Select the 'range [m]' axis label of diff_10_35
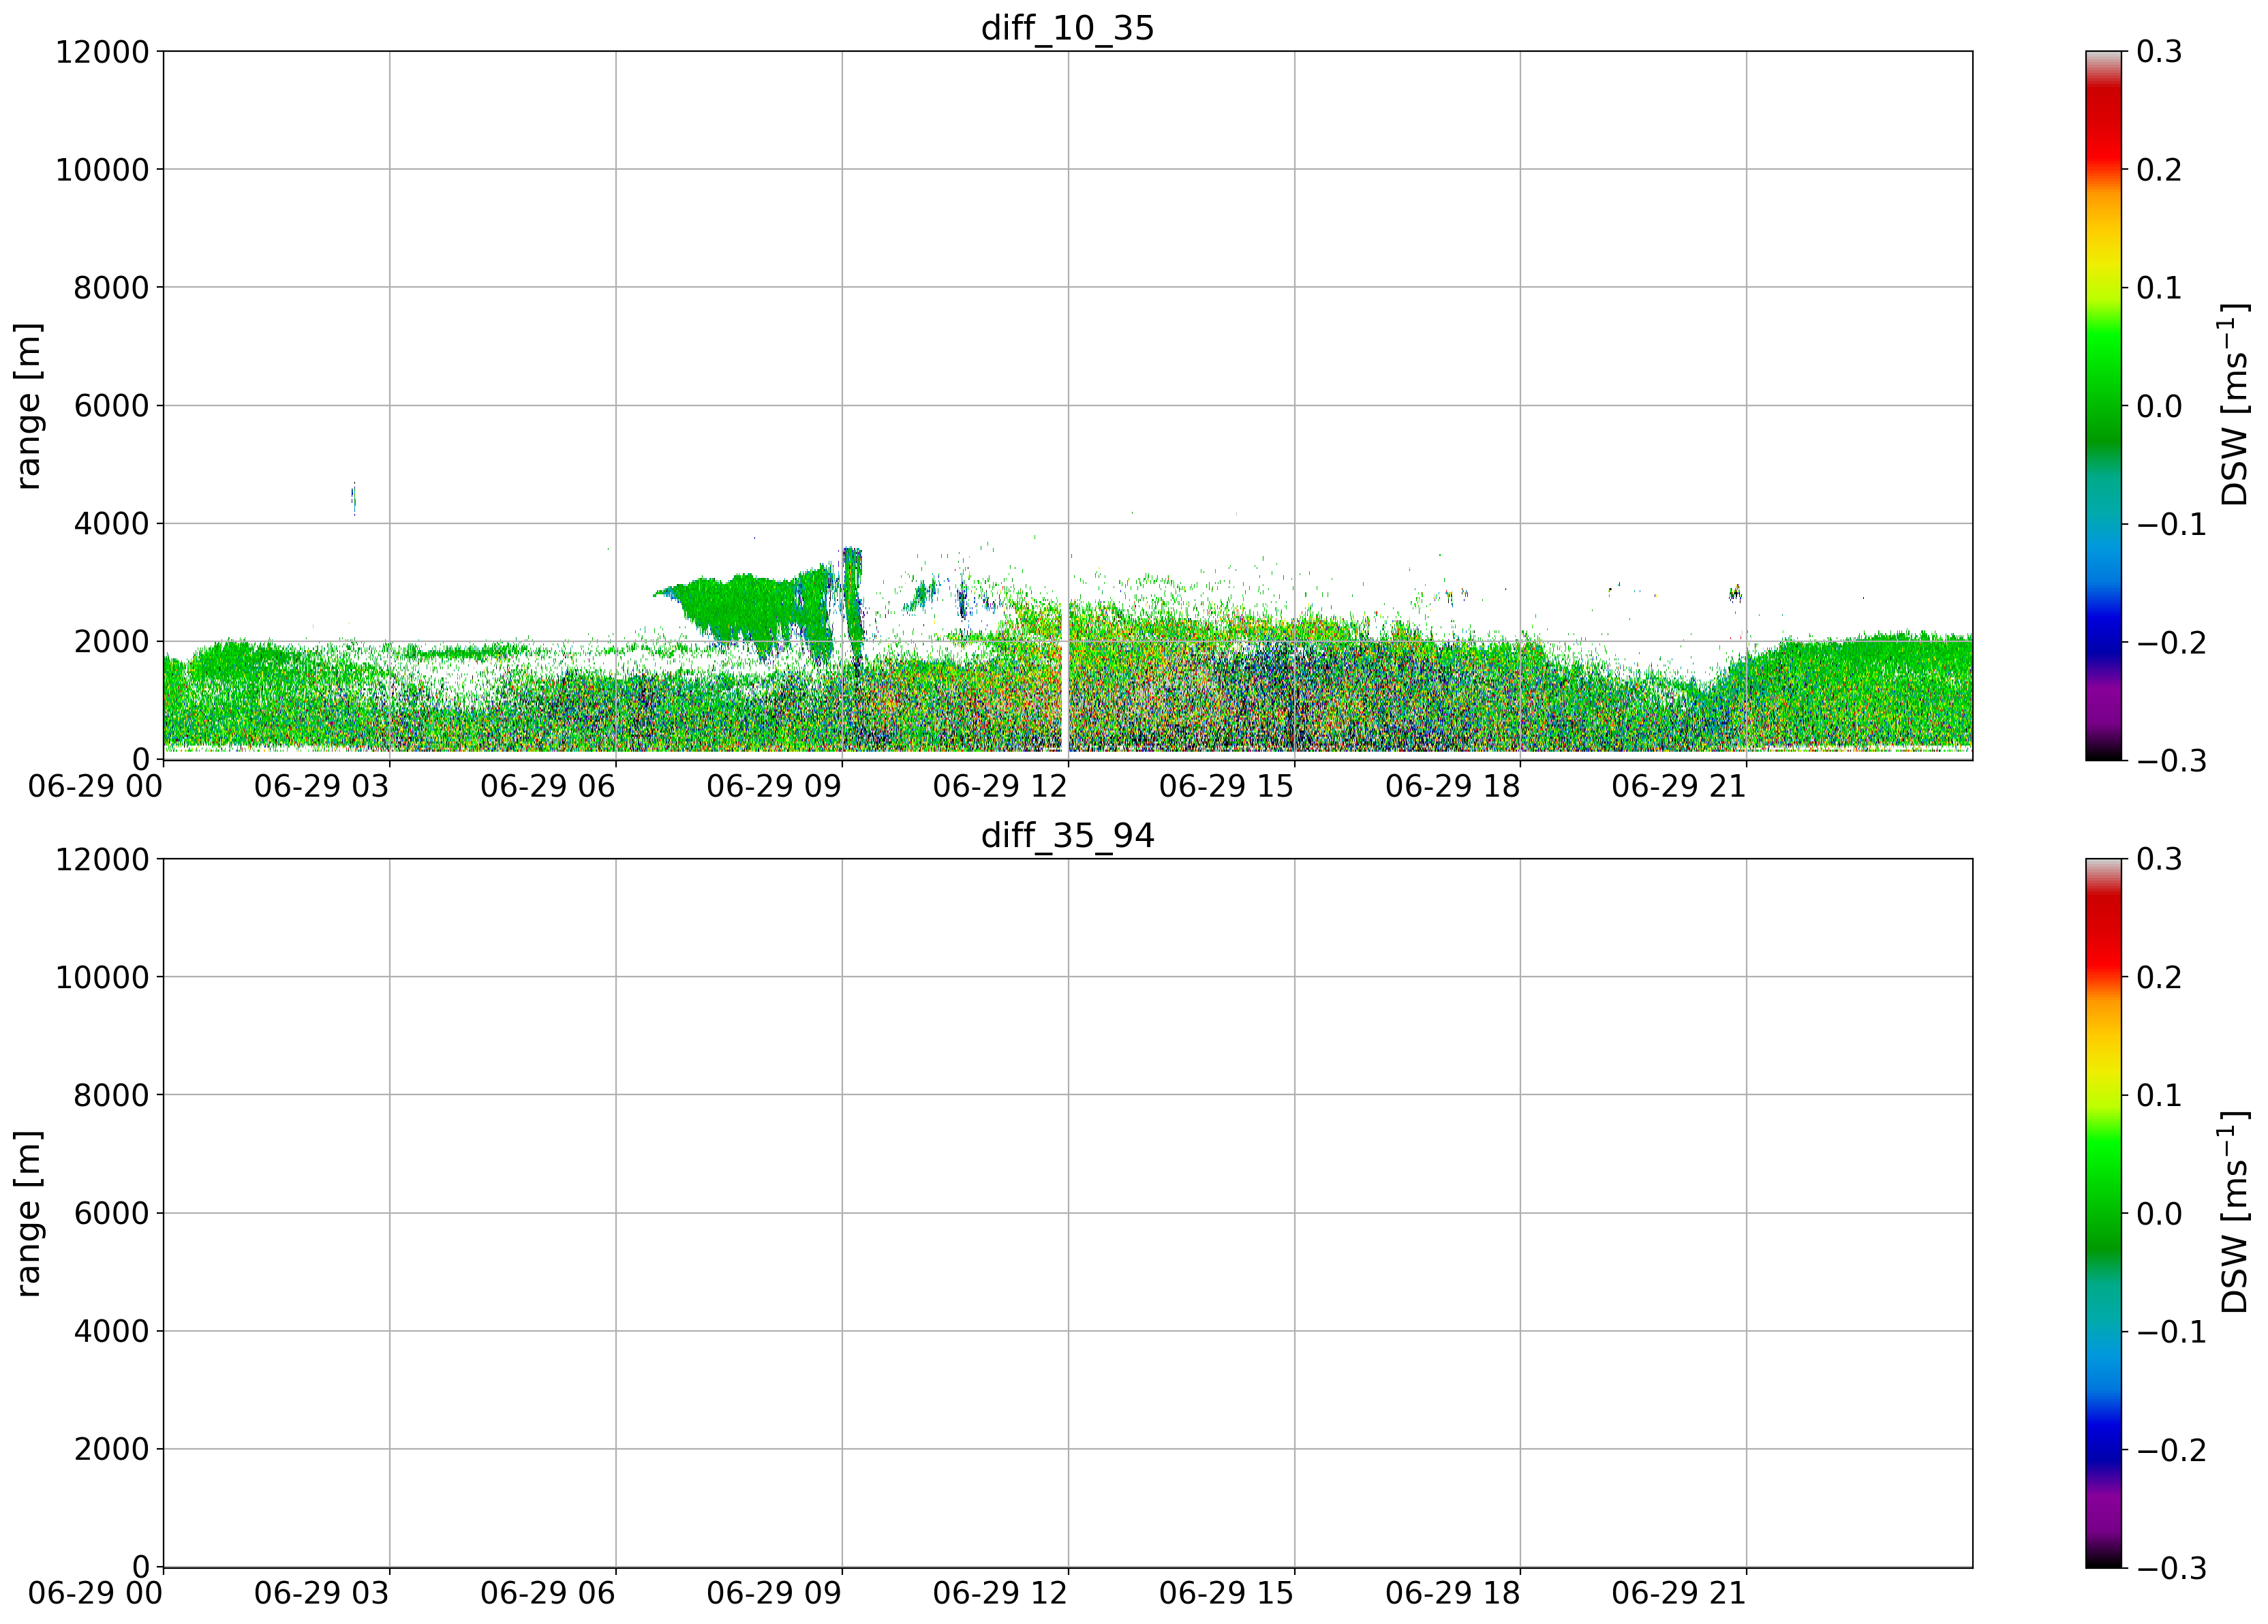Viewport: 2268px width, 1624px height. (29, 405)
